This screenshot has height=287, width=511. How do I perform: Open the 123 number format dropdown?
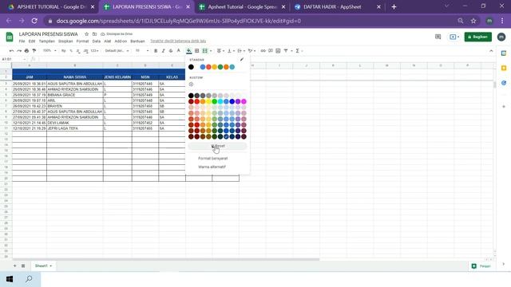(94, 51)
